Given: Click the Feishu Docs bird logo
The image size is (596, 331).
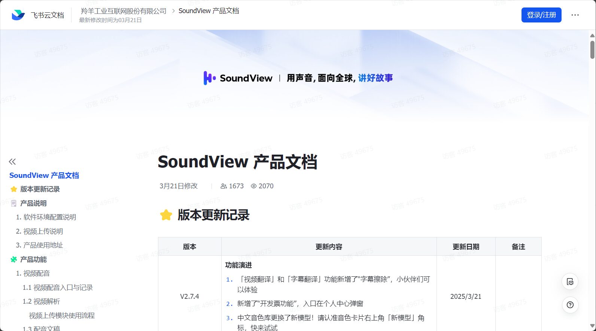Looking at the screenshot, I should (x=18, y=15).
